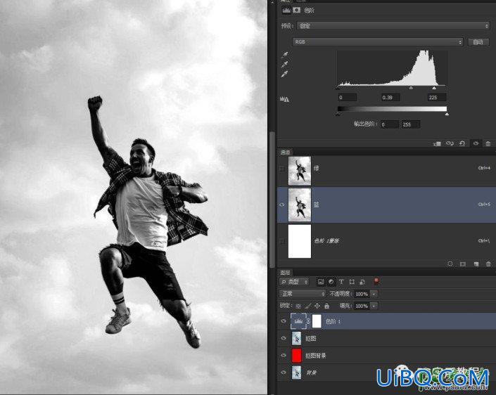Toggle adjustment layer visibility in Properties footer
Viewport: 496px width, 395px height.
coord(476,144)
